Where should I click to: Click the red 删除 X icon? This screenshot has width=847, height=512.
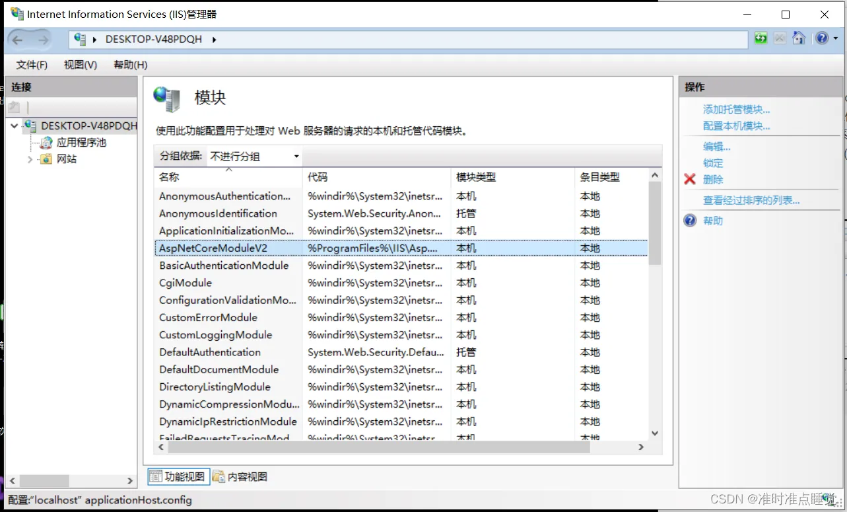[x=690, y=179]
